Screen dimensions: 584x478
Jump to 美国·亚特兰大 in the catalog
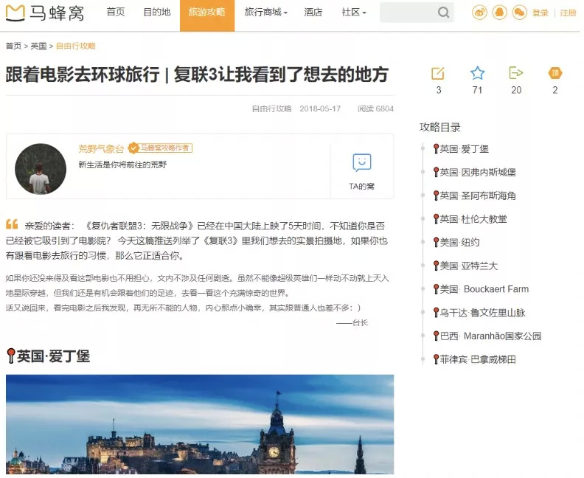click(465, 266)
